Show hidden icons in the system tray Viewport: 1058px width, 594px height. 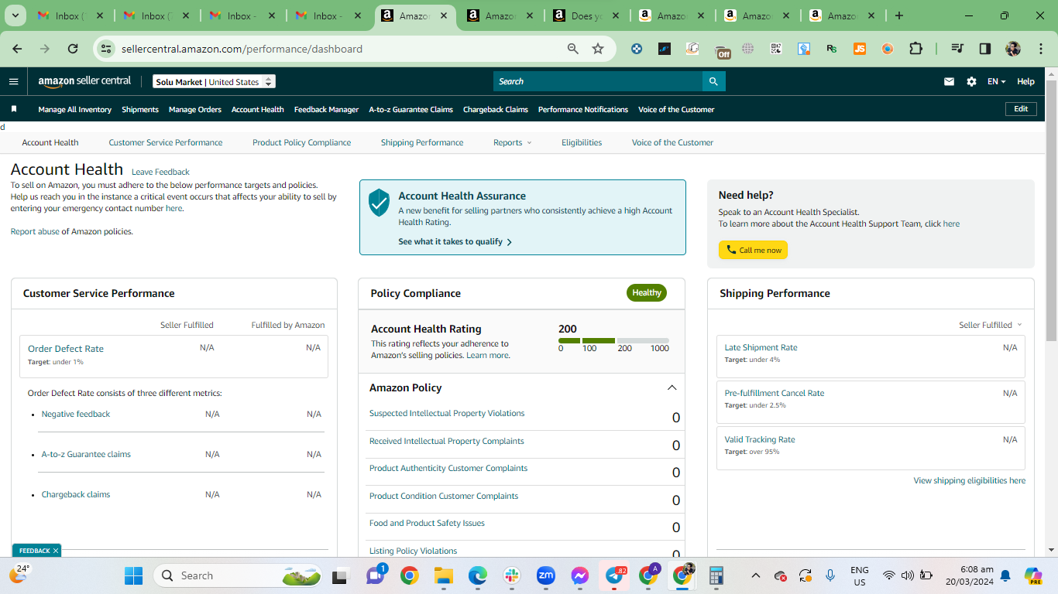pyautogui.click(x=756, y=575)
